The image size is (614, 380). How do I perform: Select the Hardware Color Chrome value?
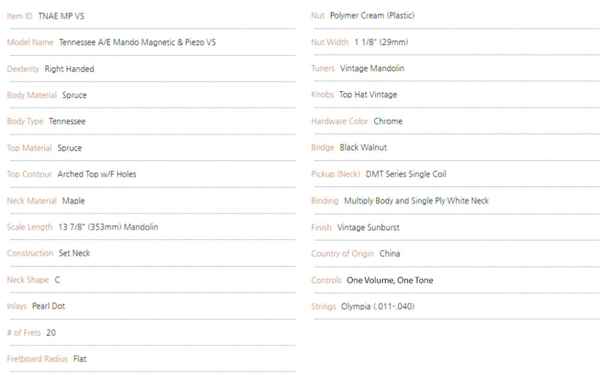tap(388, 122)
